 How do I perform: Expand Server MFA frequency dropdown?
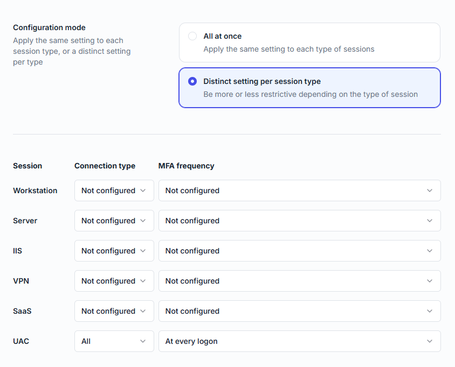point(299,221)
